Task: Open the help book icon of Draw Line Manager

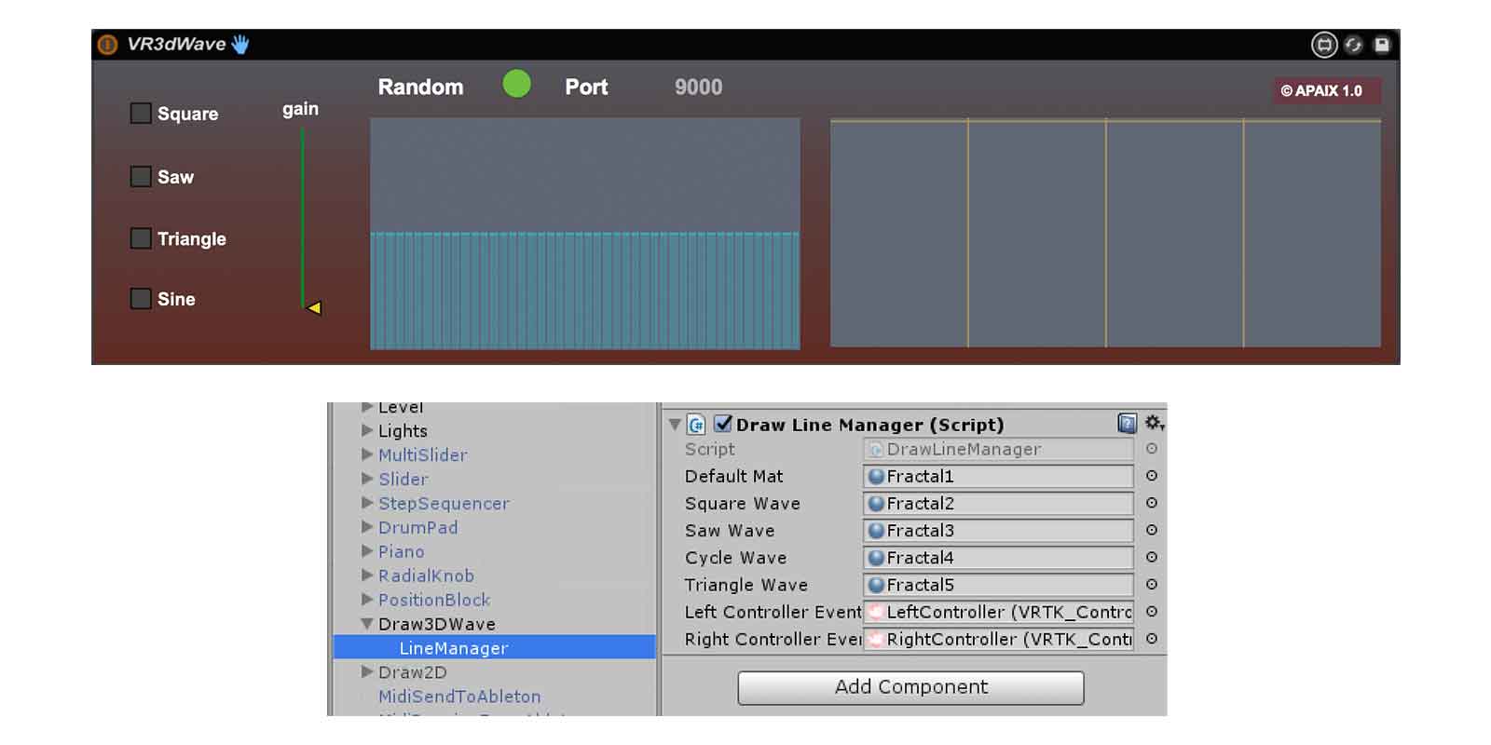Action: click(x=1128, y=424)
